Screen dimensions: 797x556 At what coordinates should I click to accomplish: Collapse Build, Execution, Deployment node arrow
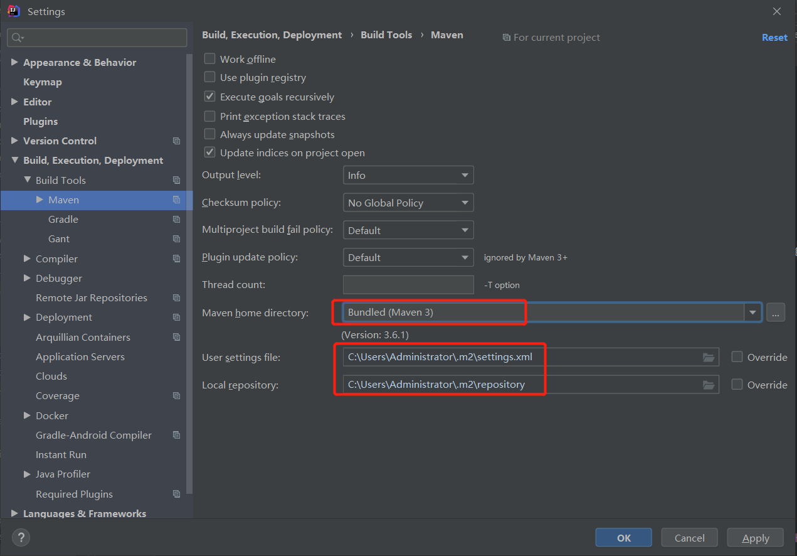tap(14, 161)
